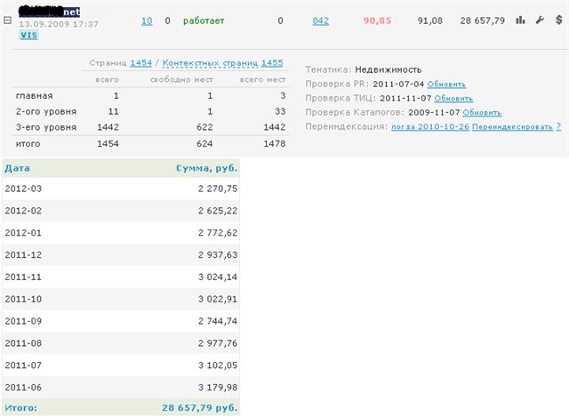Click the VIS badge under the site name

(x=28, y=35)
